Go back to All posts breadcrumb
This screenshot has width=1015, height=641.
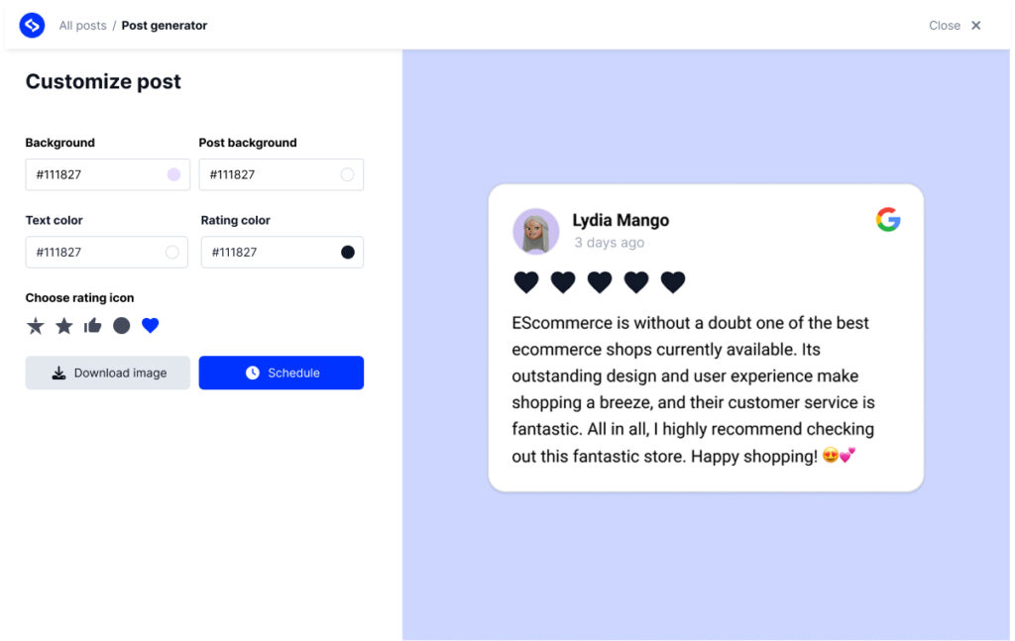[82, 26]
